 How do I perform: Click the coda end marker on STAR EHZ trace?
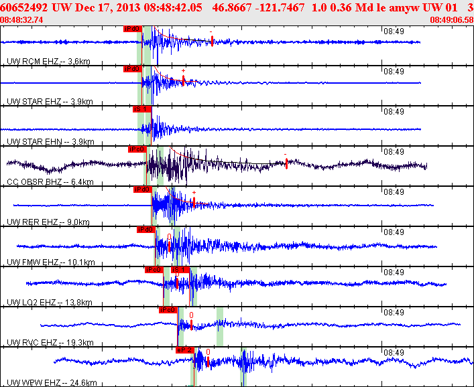pyautogui.click(x=183, y=80)
